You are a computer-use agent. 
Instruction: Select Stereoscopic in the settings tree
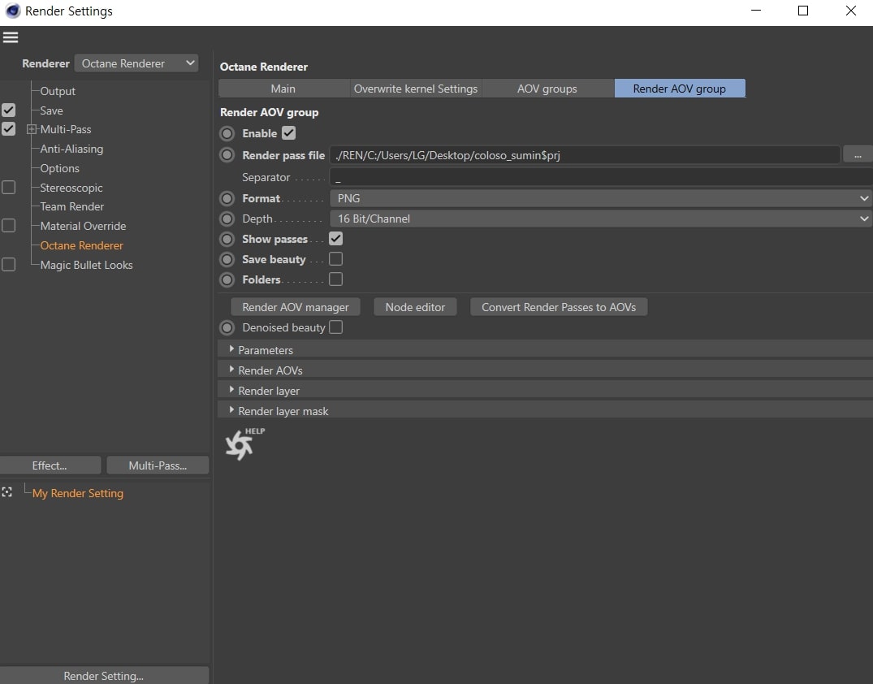click(71, 188)
